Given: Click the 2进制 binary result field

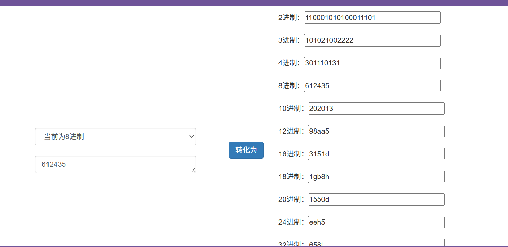Looking at the screenshot, I should [x=372, y=18].
